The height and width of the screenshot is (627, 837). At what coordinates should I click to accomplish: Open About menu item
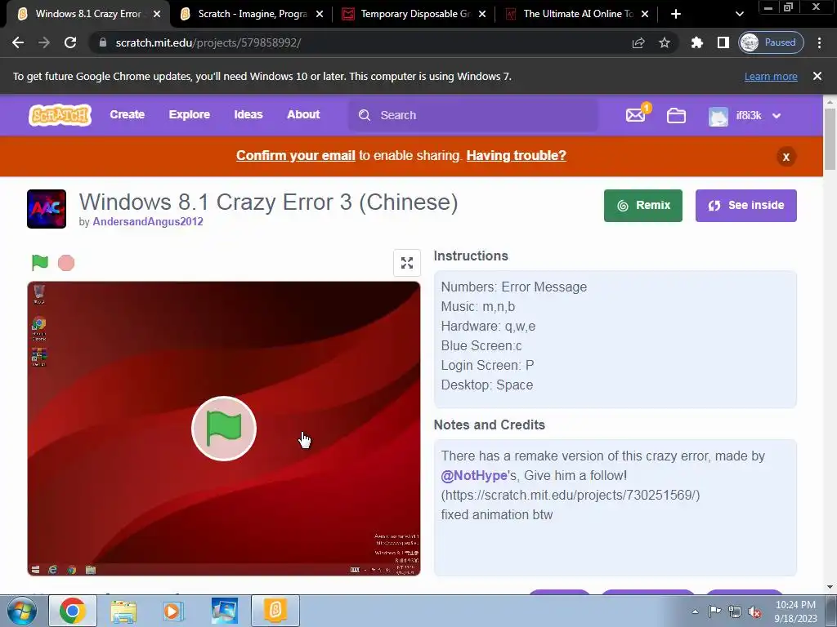[x=303, y=114]
